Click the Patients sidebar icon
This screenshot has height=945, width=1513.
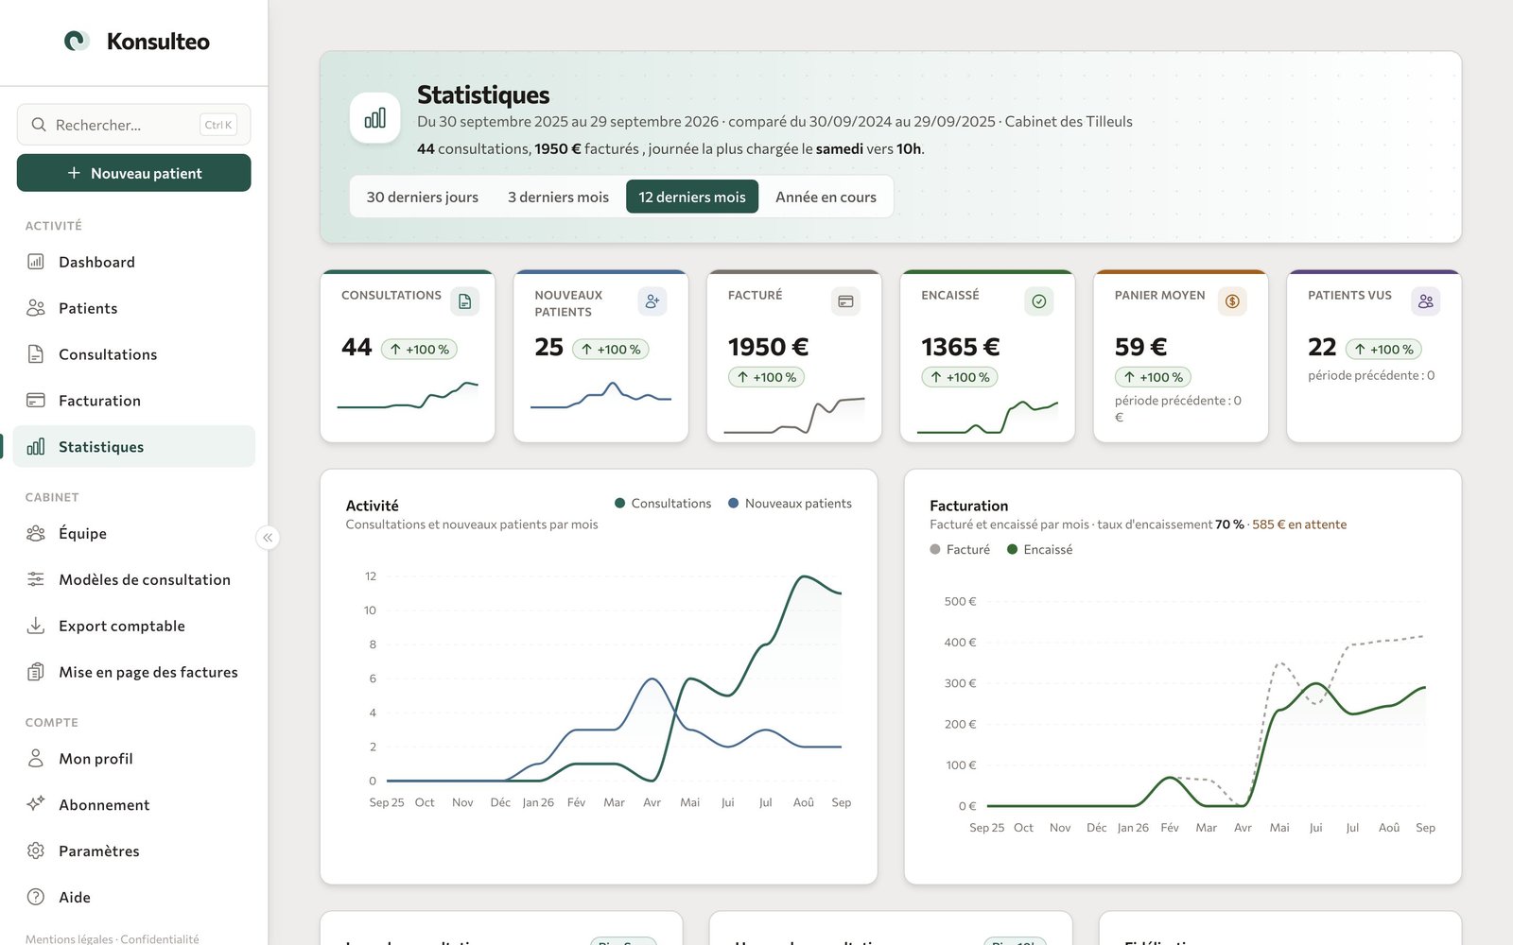(36, 308)
